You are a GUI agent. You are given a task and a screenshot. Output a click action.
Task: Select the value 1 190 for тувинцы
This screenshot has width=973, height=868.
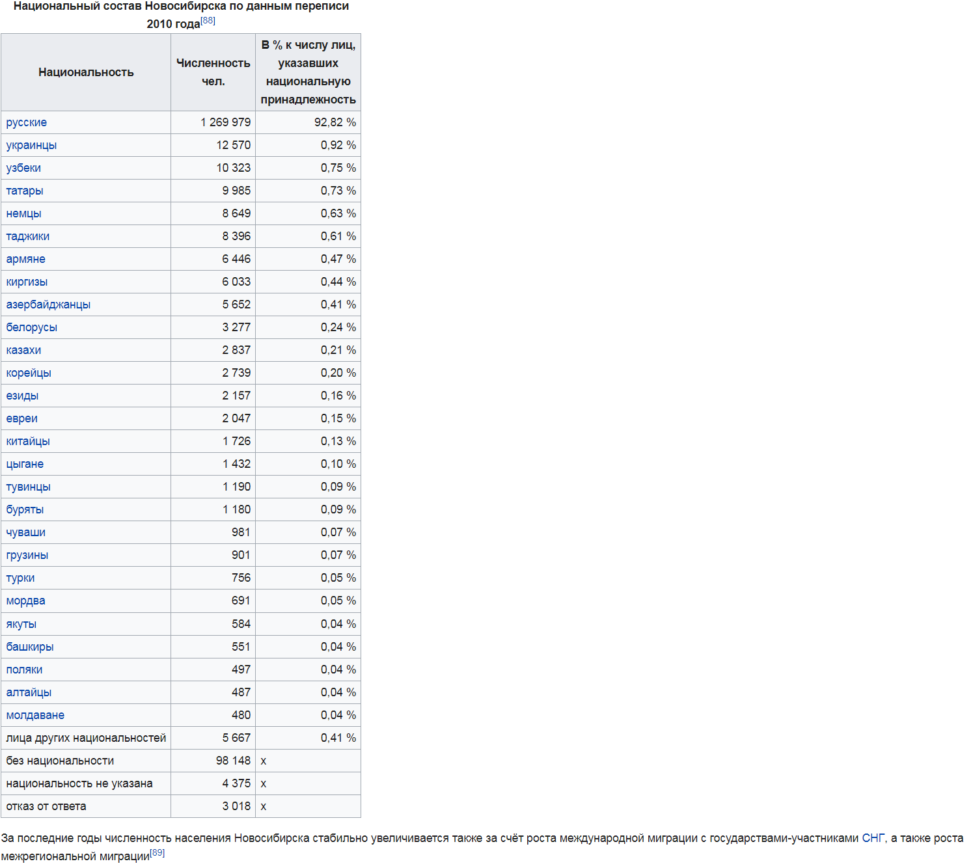(236, 487)
